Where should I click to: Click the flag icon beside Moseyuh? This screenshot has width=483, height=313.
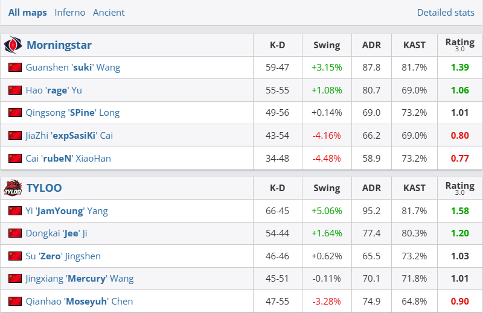coord(15,302)
